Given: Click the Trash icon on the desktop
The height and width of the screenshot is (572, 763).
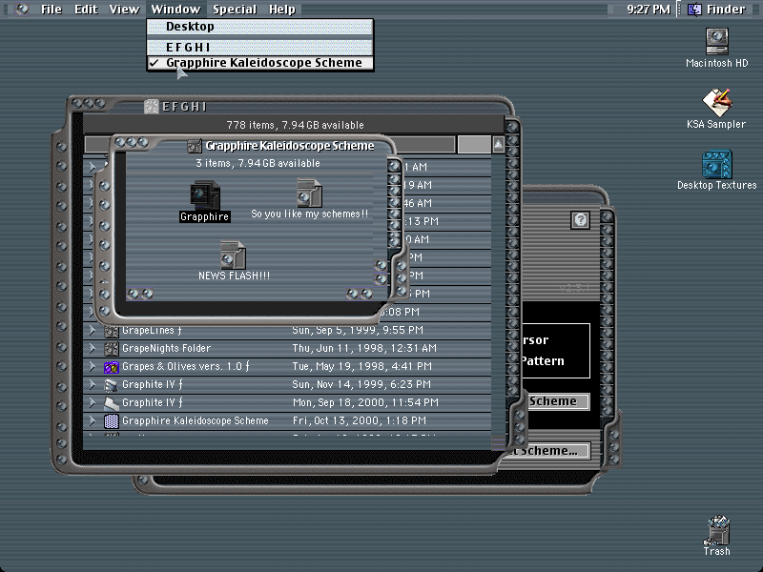Looking at the screenshot, I should point(717,530).
